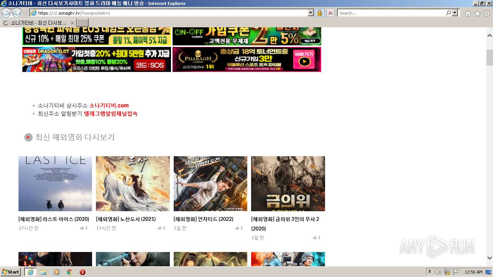The image size is (493, 277).
Task: Open the network tray icon
Action: point(447,272)
